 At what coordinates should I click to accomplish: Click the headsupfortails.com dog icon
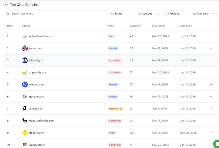point(25,121)
